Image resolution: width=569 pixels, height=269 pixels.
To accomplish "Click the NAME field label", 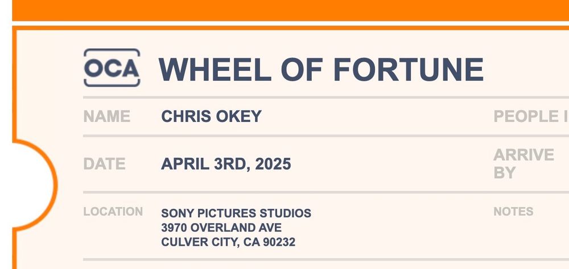I will (x=107, y=116).
